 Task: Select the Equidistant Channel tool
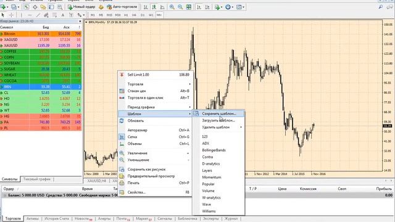(x=46, y=15)
